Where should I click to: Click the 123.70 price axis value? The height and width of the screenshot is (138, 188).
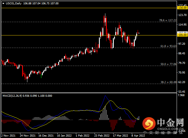tap(182, 15)
